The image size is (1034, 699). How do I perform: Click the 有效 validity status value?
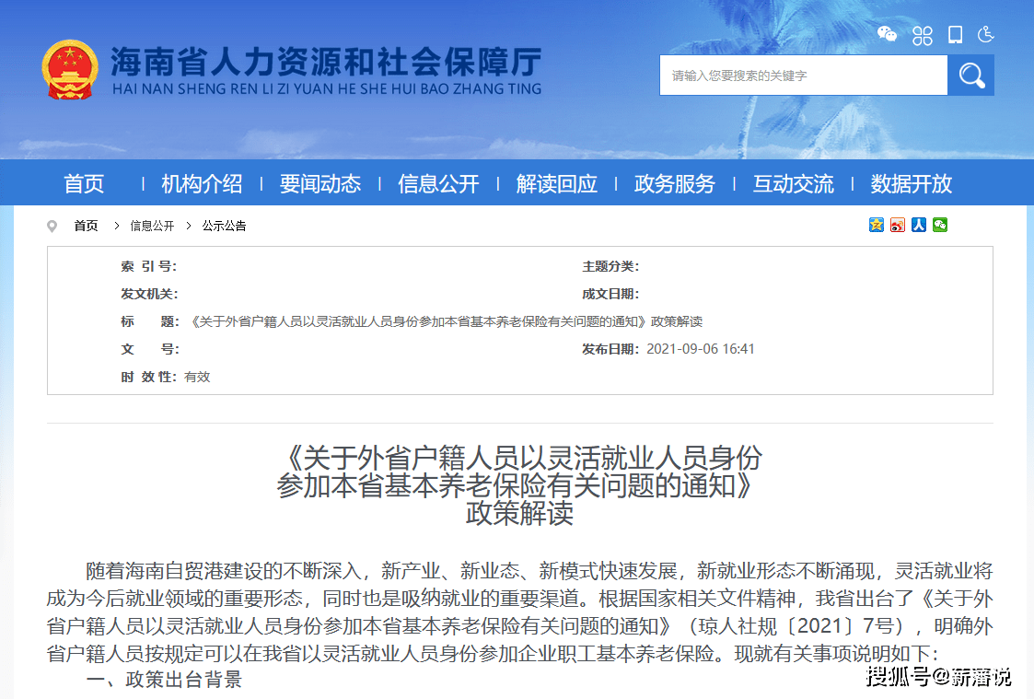(x=197, y=377)
